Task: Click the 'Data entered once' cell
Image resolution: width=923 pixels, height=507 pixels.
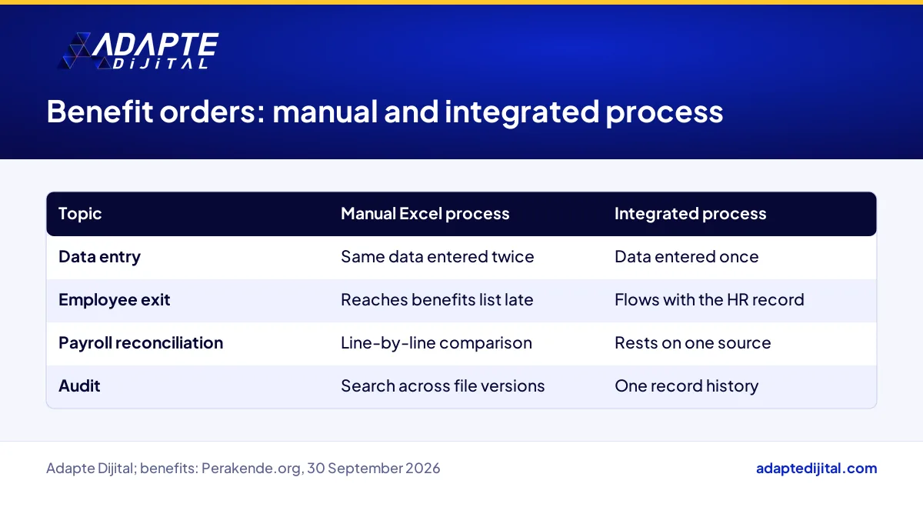Action: (686, 257)
